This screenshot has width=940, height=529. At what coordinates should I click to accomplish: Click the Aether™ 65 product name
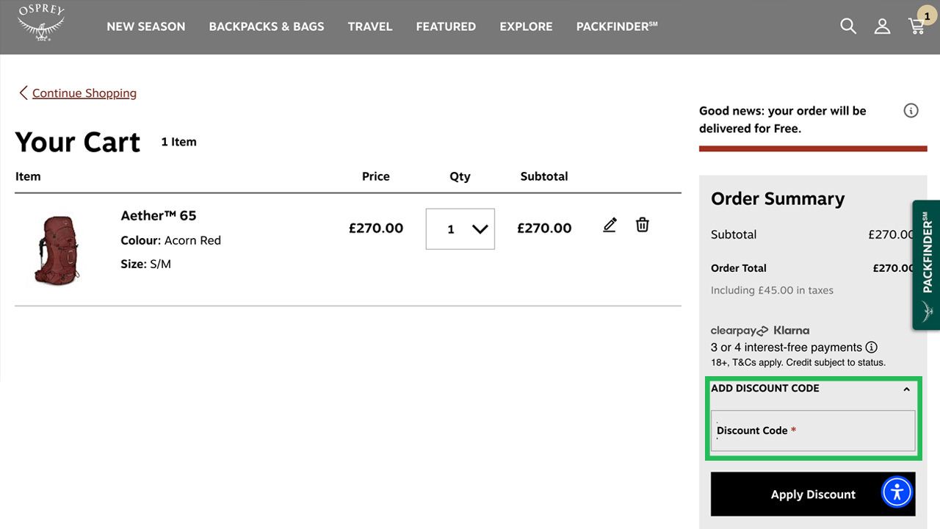click(159, 216)
